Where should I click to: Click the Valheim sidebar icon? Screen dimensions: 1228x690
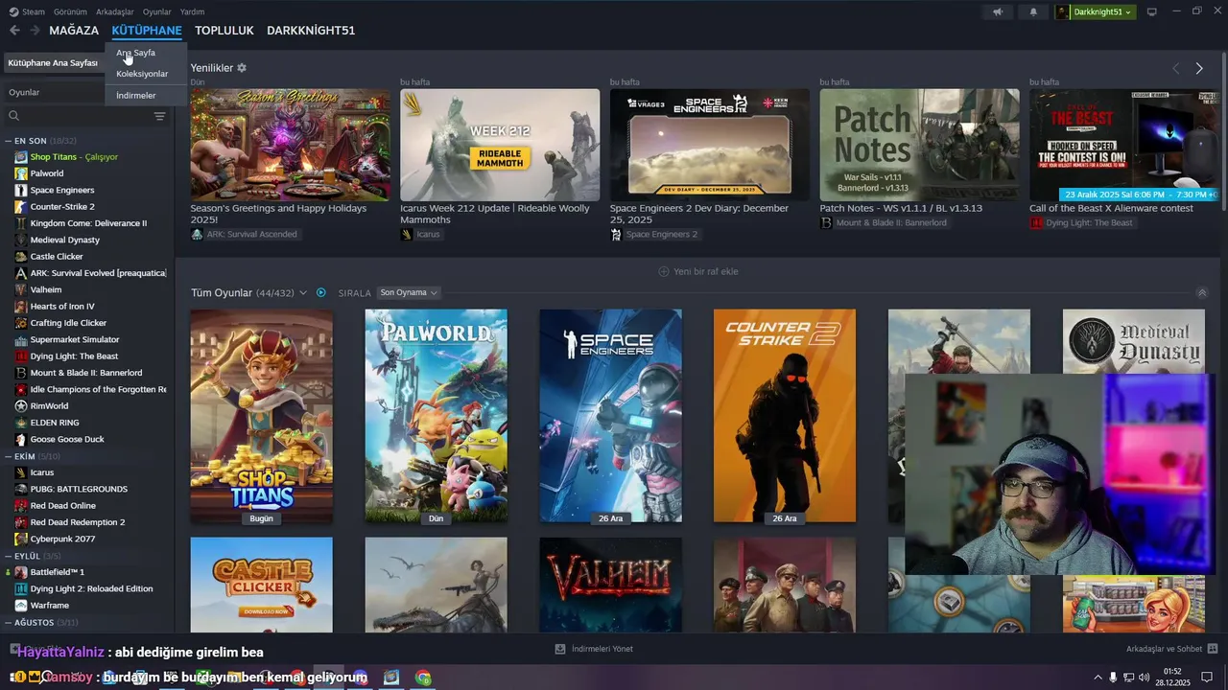coord(21,289)
